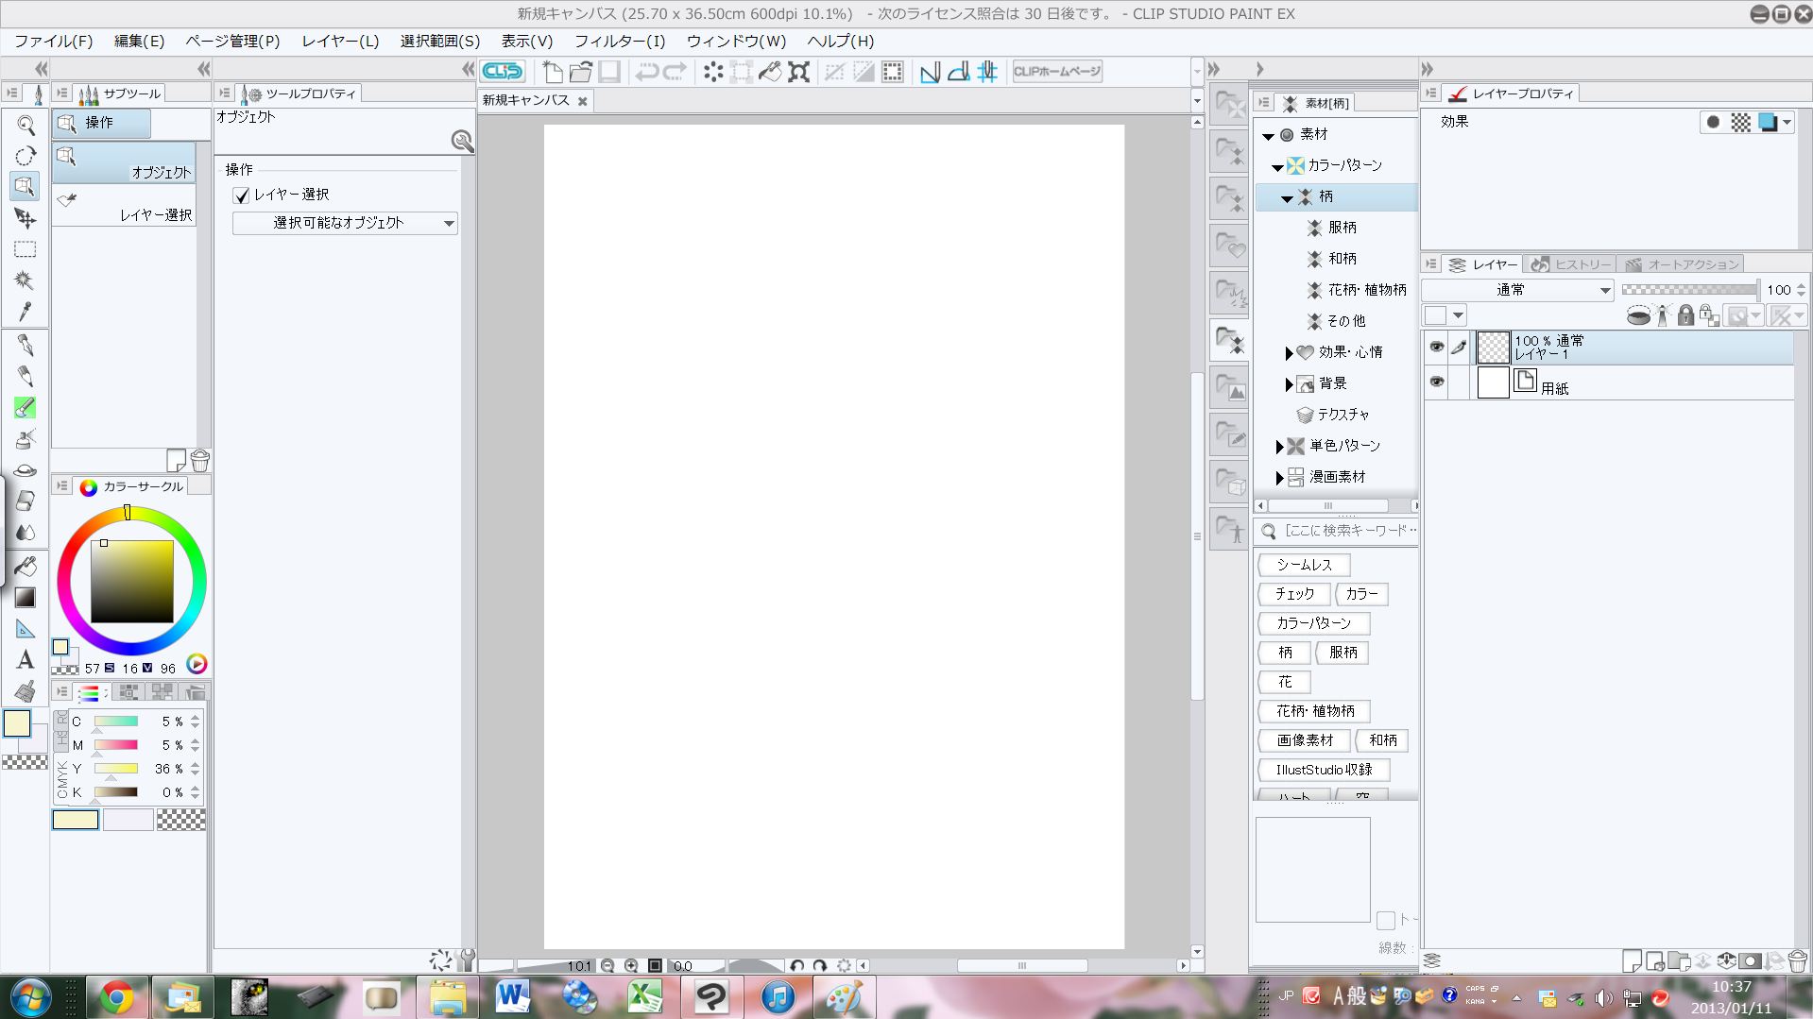Image resolution: width=1813 pixels, height=1019 pixels.
Task: Expand the 効果・心情 material folder
Action: pos(1288,352)
